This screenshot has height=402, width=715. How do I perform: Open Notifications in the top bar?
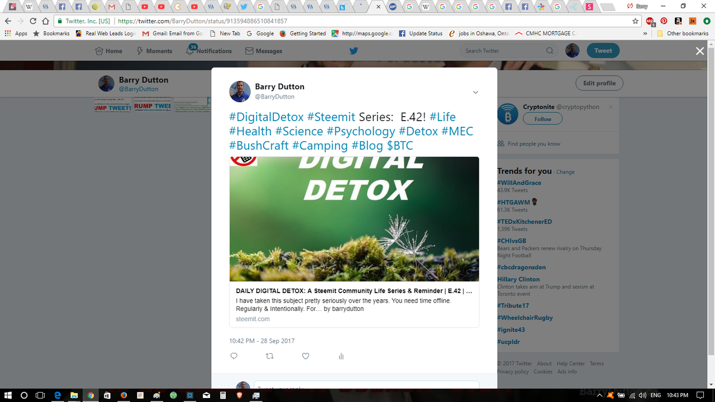(209, 51)
